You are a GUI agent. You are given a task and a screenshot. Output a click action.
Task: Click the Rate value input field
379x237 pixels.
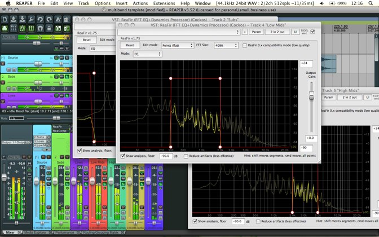[x=16, y=118]
